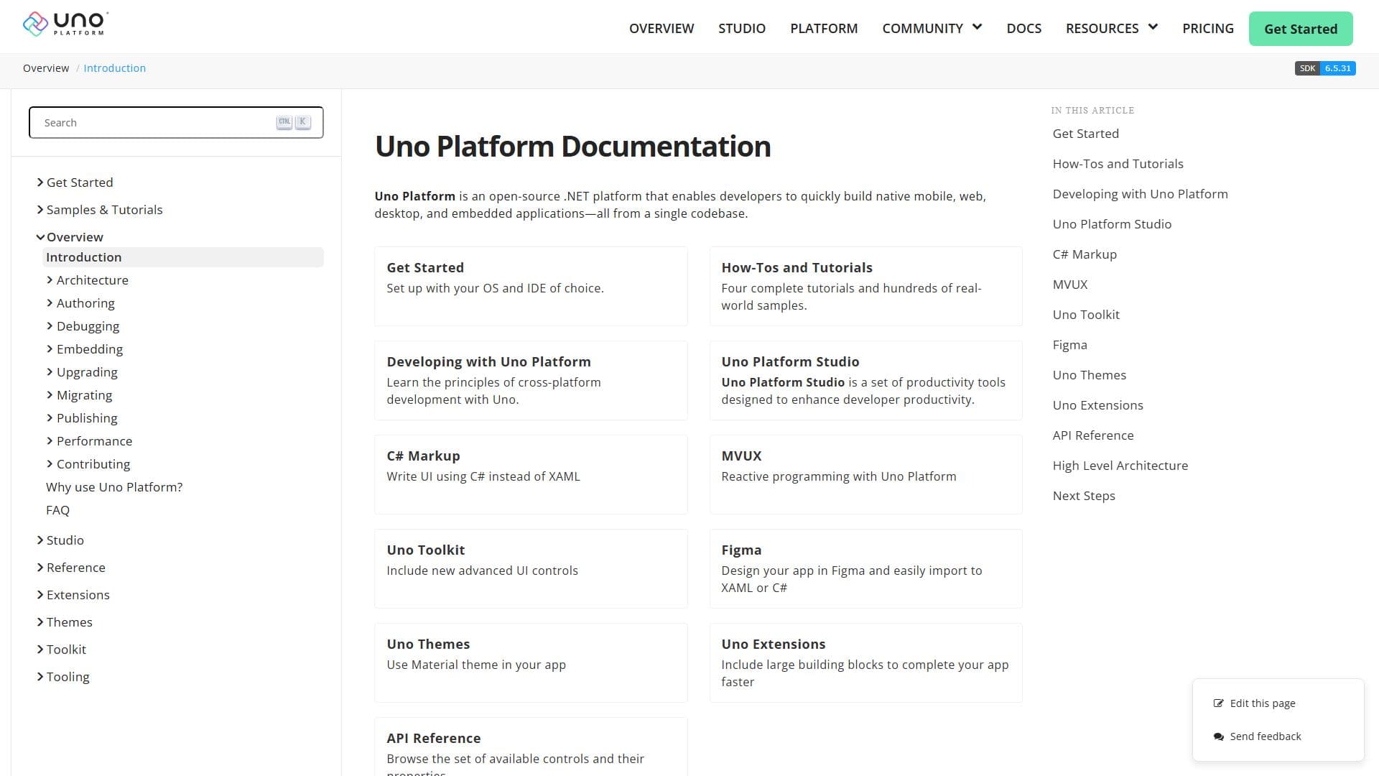Image resolution: width=1379 pixels, height=776 pixels.
Task: Jump to API Reference in article outline
Action: click(x=1093, y=435)
